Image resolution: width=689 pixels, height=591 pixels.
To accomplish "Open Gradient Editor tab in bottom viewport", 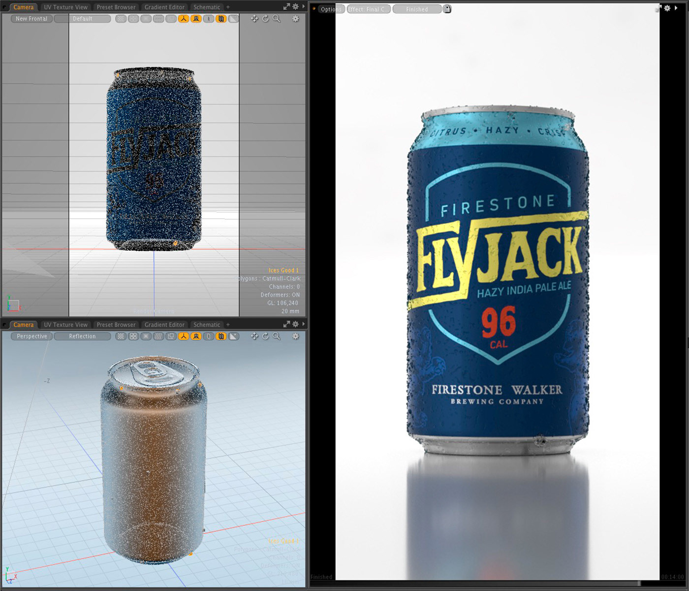I will pos(164,325).
